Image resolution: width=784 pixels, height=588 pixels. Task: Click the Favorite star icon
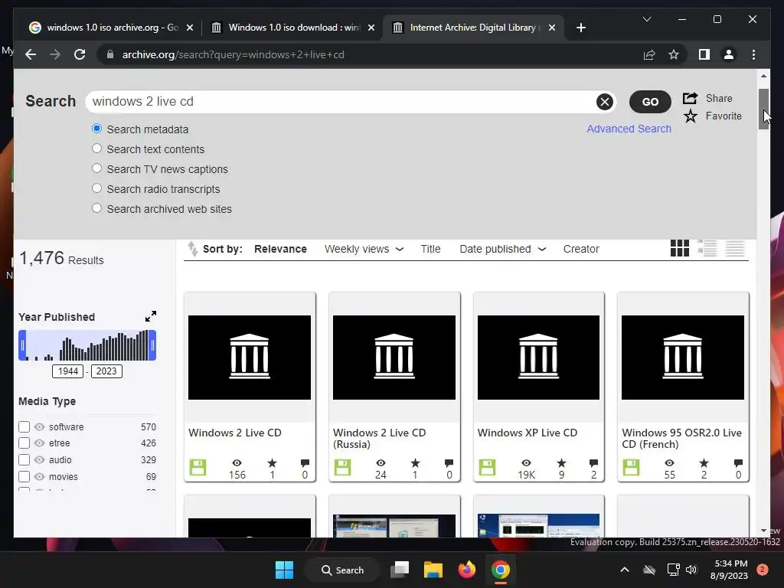coord(690,116)
